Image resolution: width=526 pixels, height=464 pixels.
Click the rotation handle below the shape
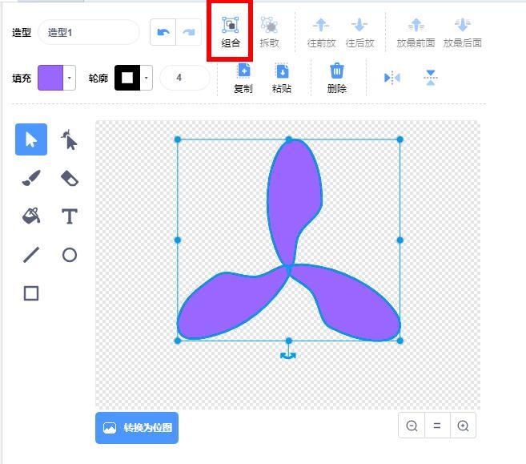point(288,356)
